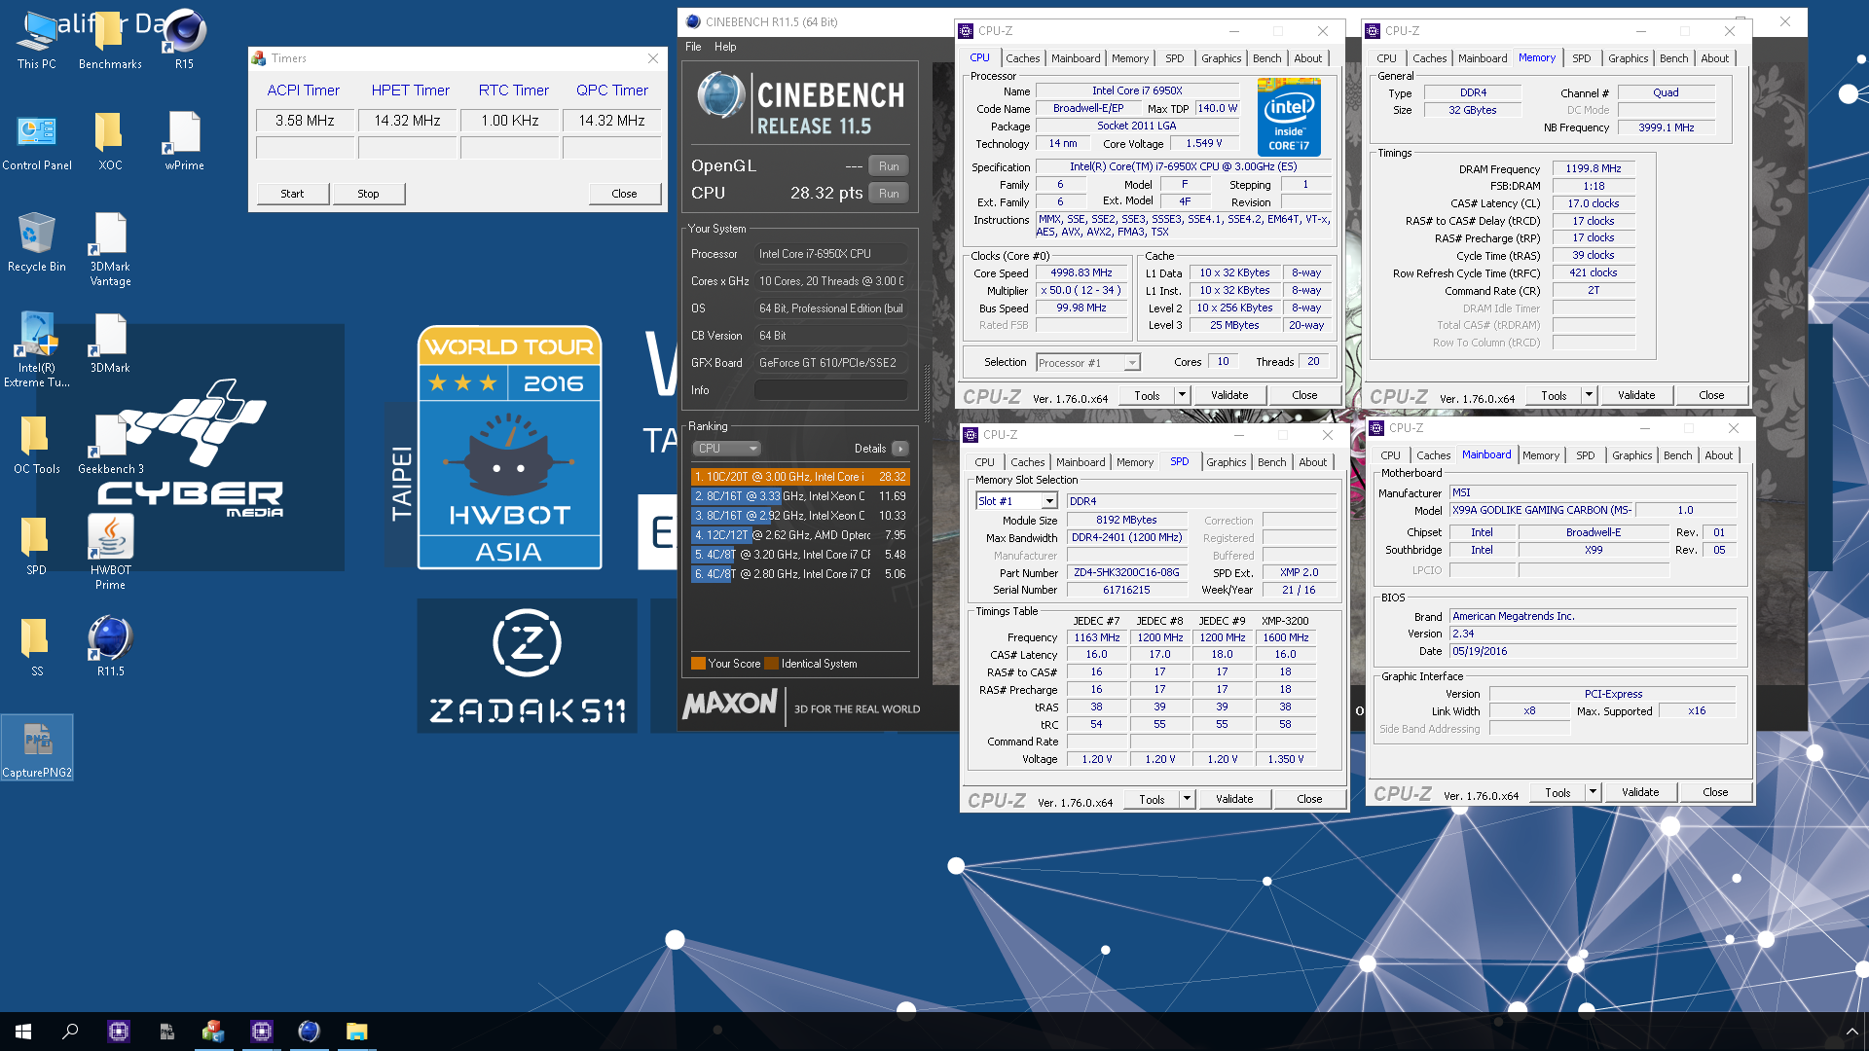Select the CapturePNG2 desktop file
Image resolution: width=1869 pixels, height=1051 pixels.
(37, 747)
